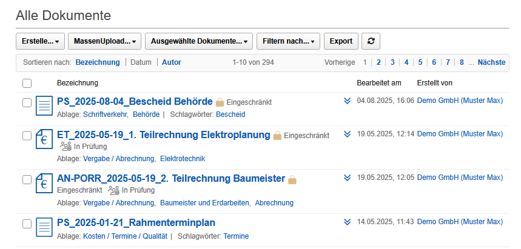This screenshot has height=249, width=521.
Task: Click document icon of Rahmenterminplan
Action: click(44, 227)
